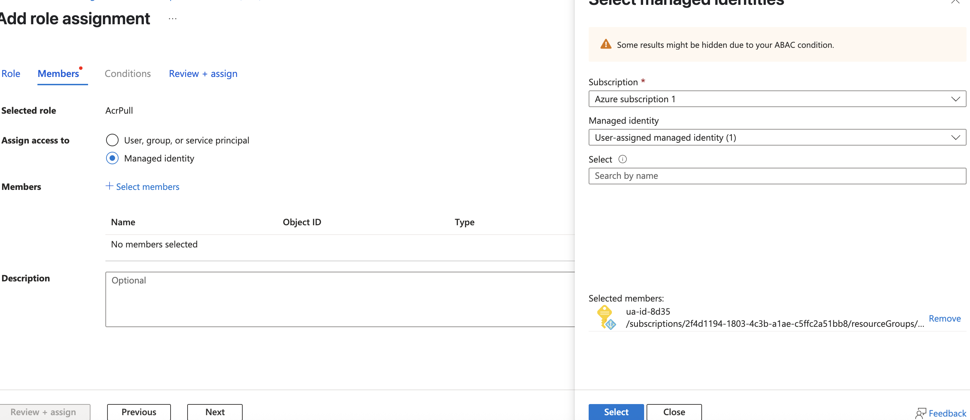
Task: Remove ua-id-8d35 from selected members
Action: (944, 318)
